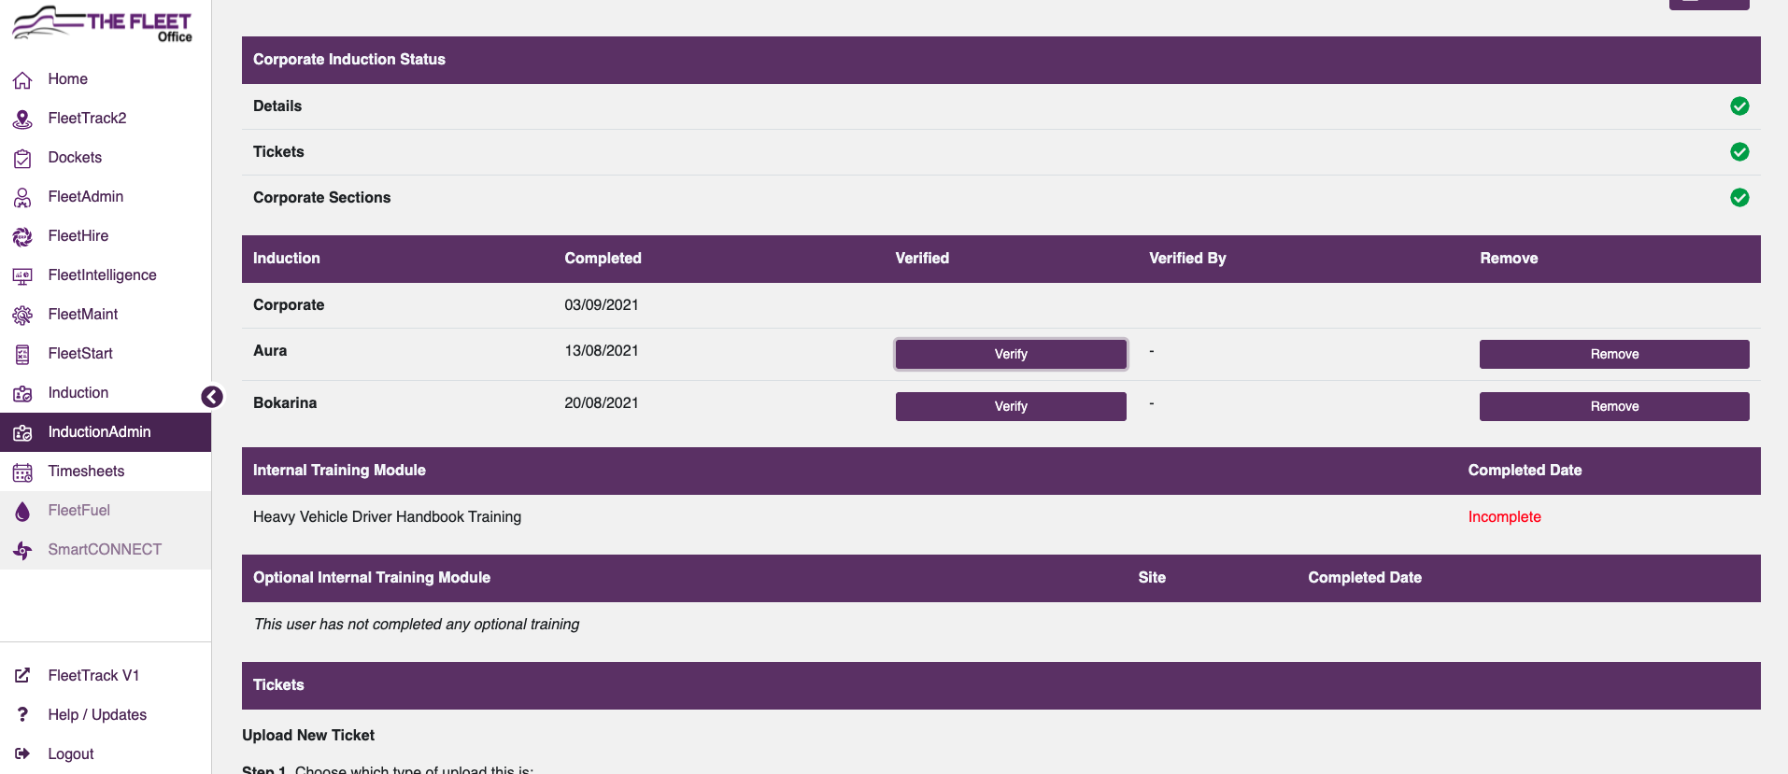The width and height of the screenshot is (1788, 774).
Task: Click the FleetTrack V1 external link icon
Action: click(22, 675)
